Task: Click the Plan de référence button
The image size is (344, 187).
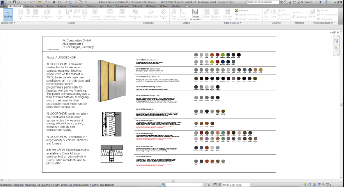Action: click(327, 15)
